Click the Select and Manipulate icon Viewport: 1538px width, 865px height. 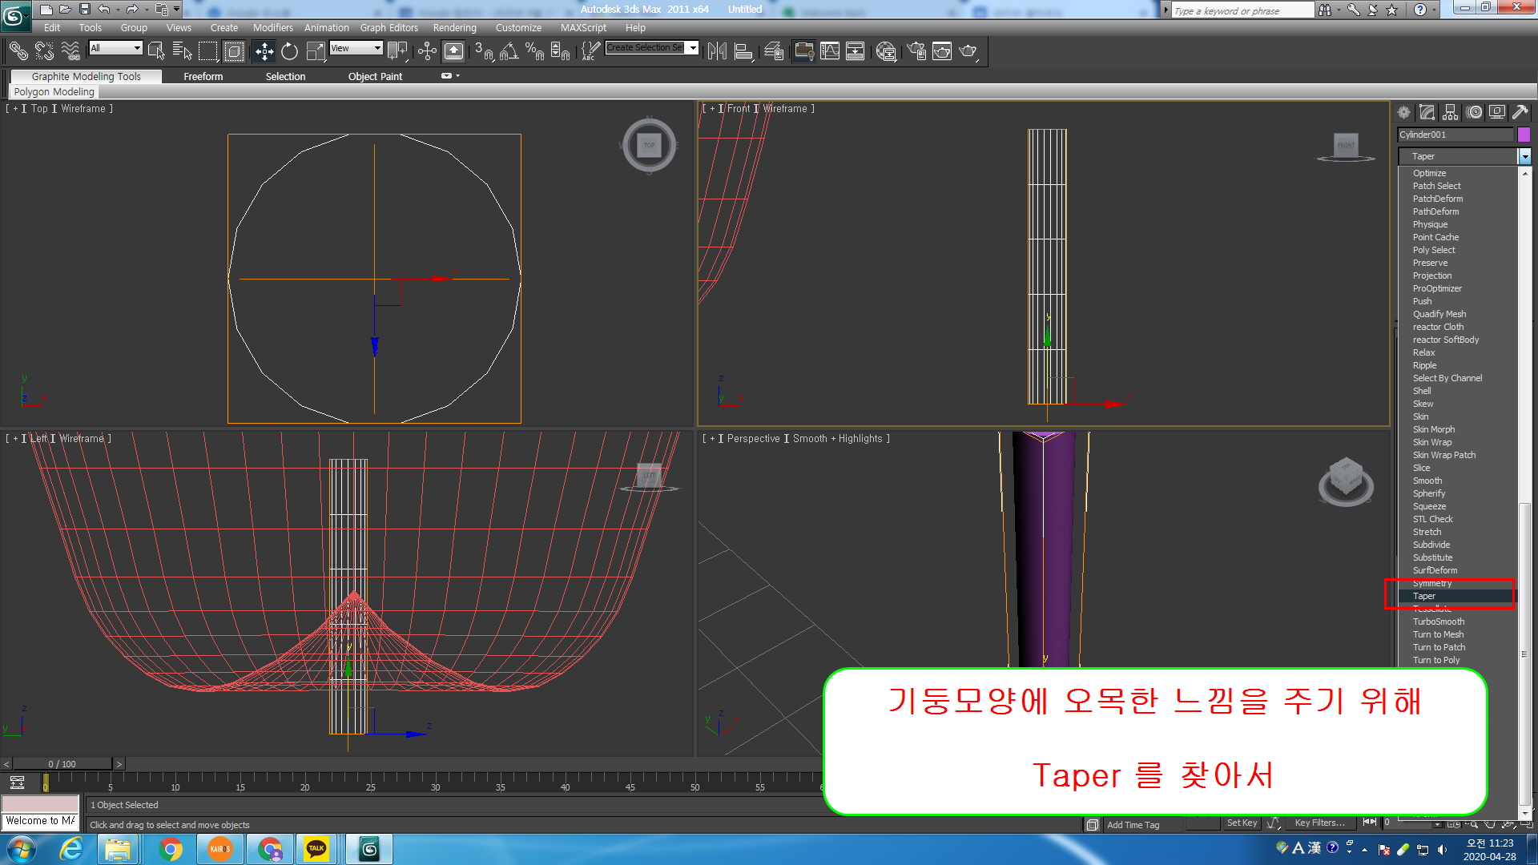point(427,51)
